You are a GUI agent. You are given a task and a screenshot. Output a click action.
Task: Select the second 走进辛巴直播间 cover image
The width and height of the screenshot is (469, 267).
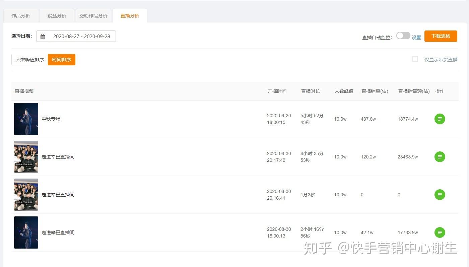(x=26, y=195)
